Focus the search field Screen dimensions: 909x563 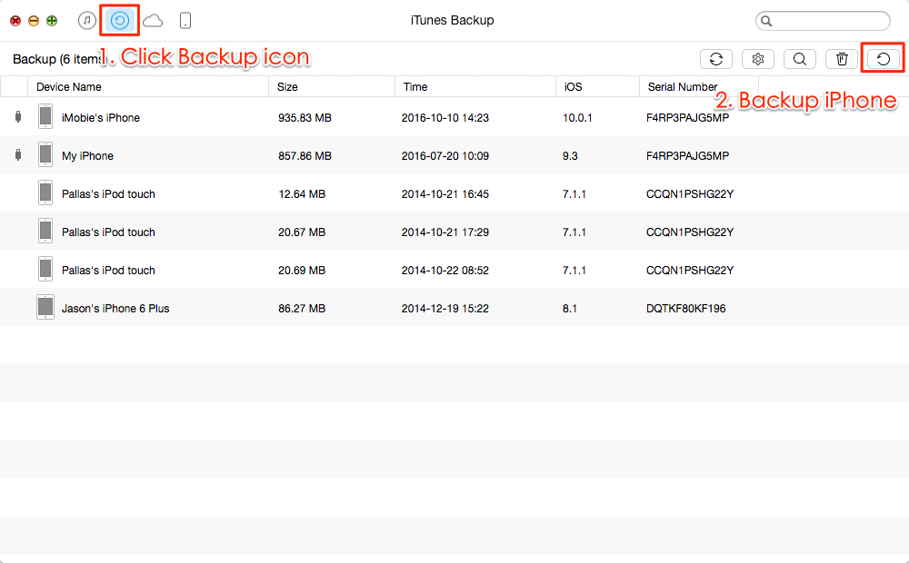pos(823,21)
